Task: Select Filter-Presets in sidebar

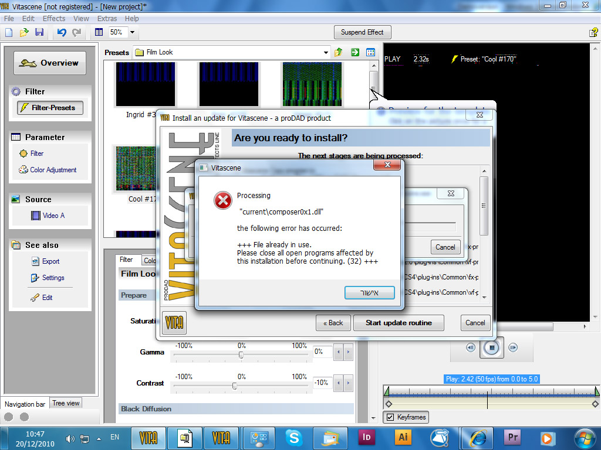Action: pos(50,108)
